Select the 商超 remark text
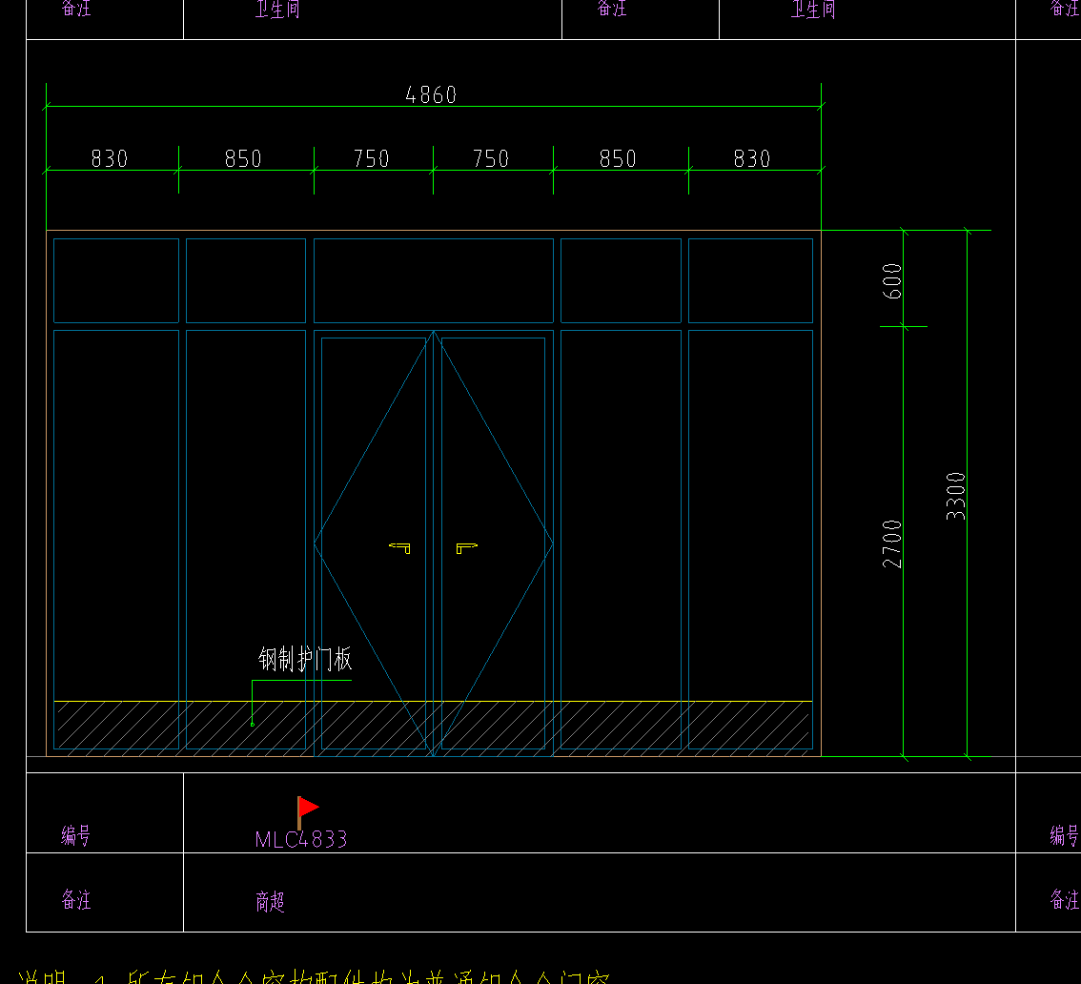 pyautogui.click(x=271, y=901)
